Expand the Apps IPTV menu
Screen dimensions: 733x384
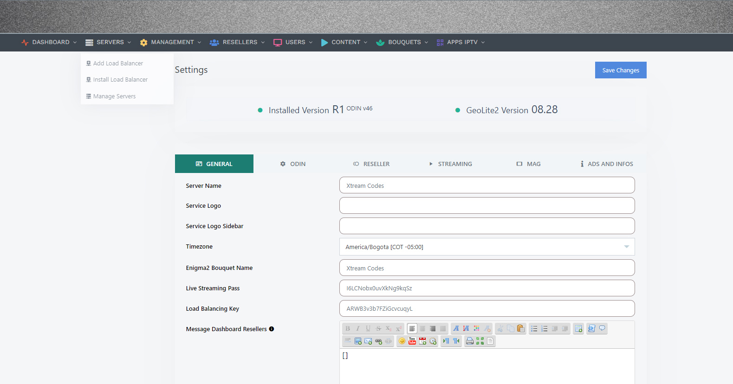tap(461, 42)
